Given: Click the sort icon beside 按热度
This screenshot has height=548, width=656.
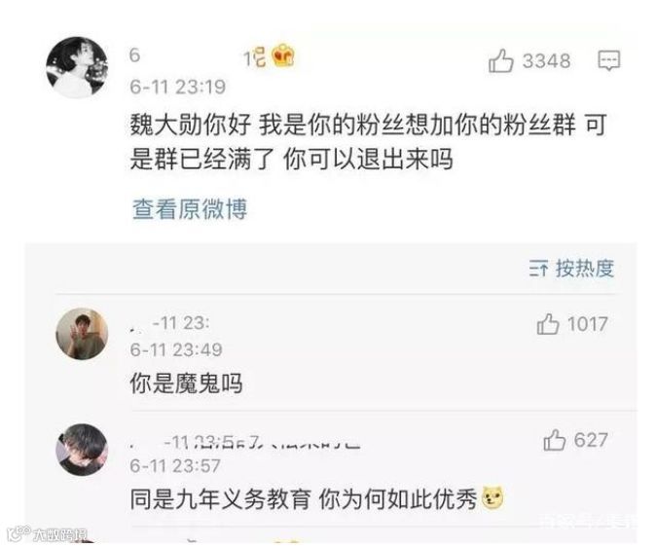Looking at the screenshot, I should tap(538, 268).
